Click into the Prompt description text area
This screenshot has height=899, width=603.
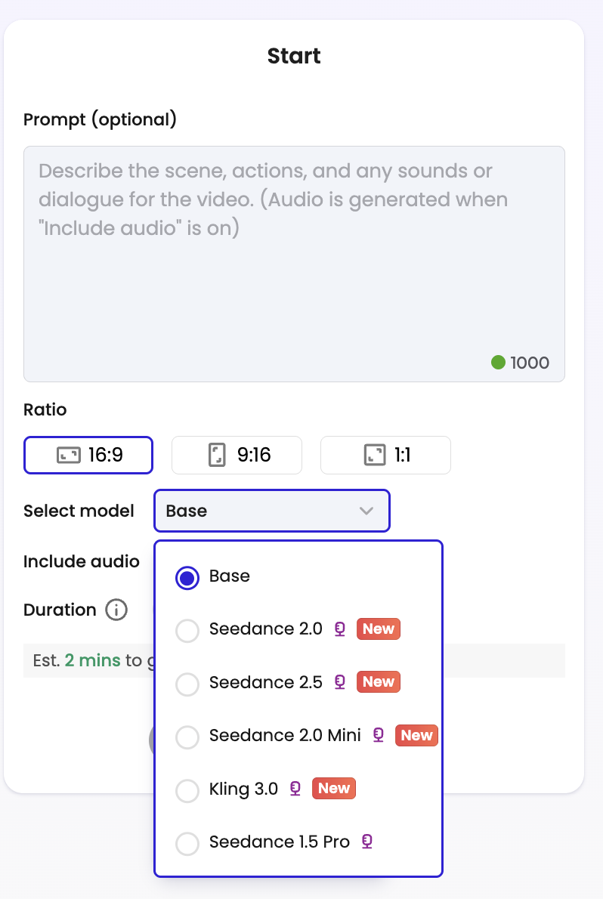[295, 264]
